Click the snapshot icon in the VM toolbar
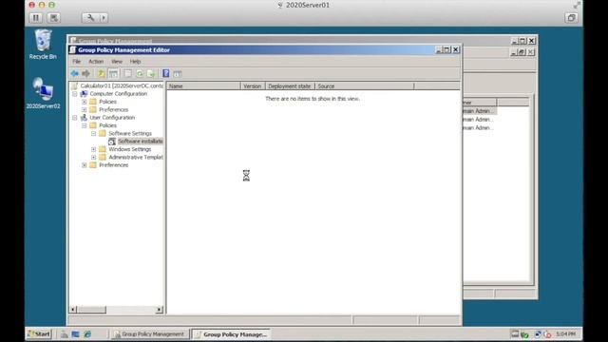 coord(53,18)
